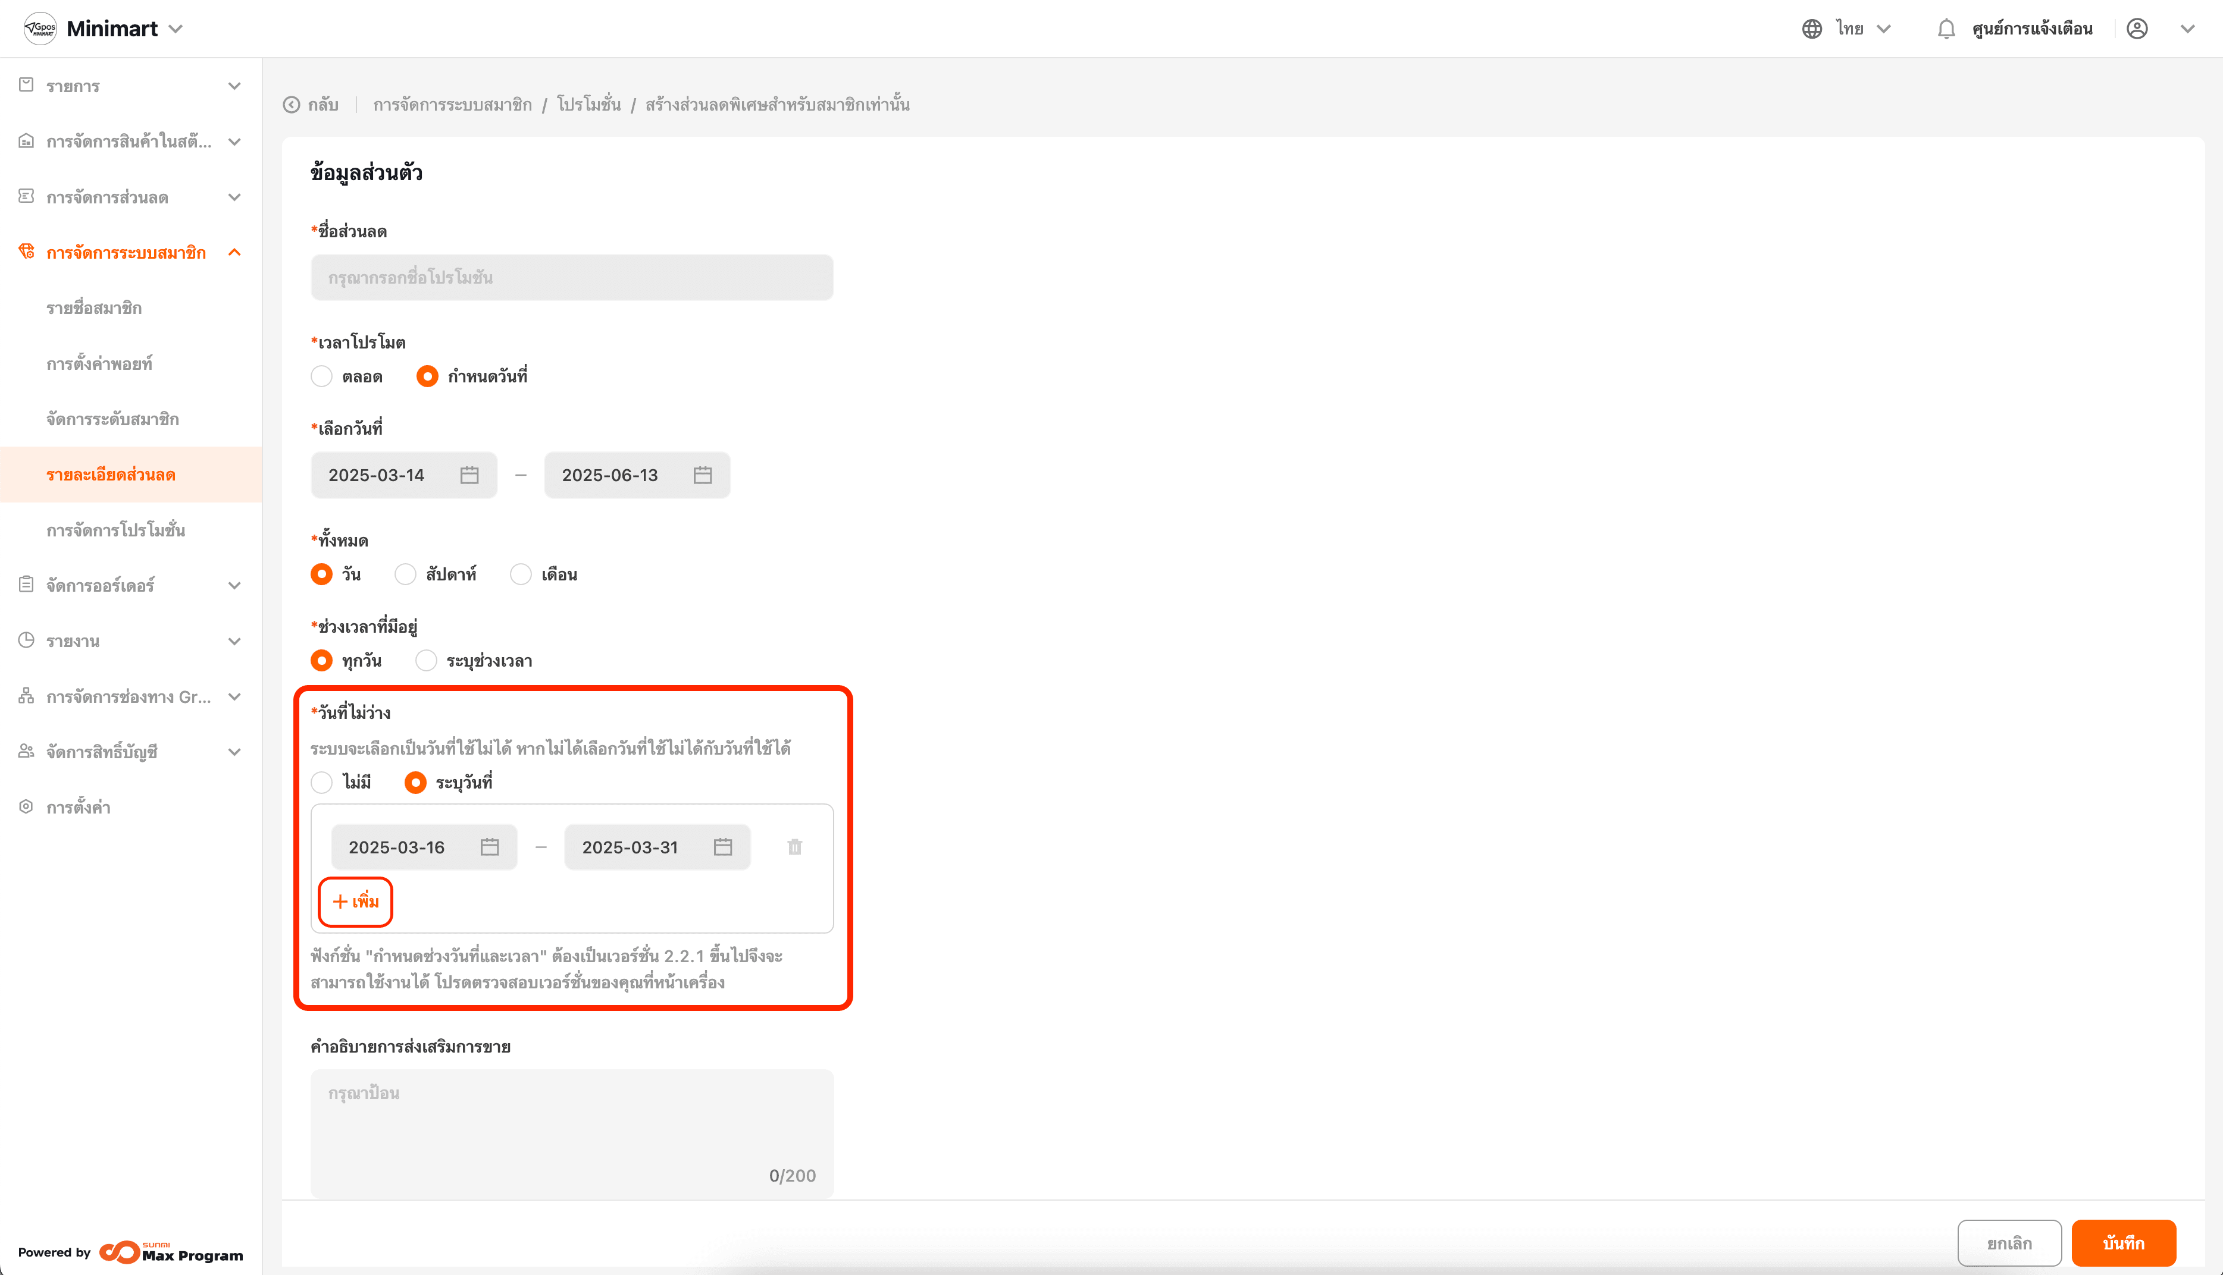Image resolution: width=2223 pixels, height=1275 pixels.
Task: Open calendar for start date 2025-03-14
Action: coord(469,475)
